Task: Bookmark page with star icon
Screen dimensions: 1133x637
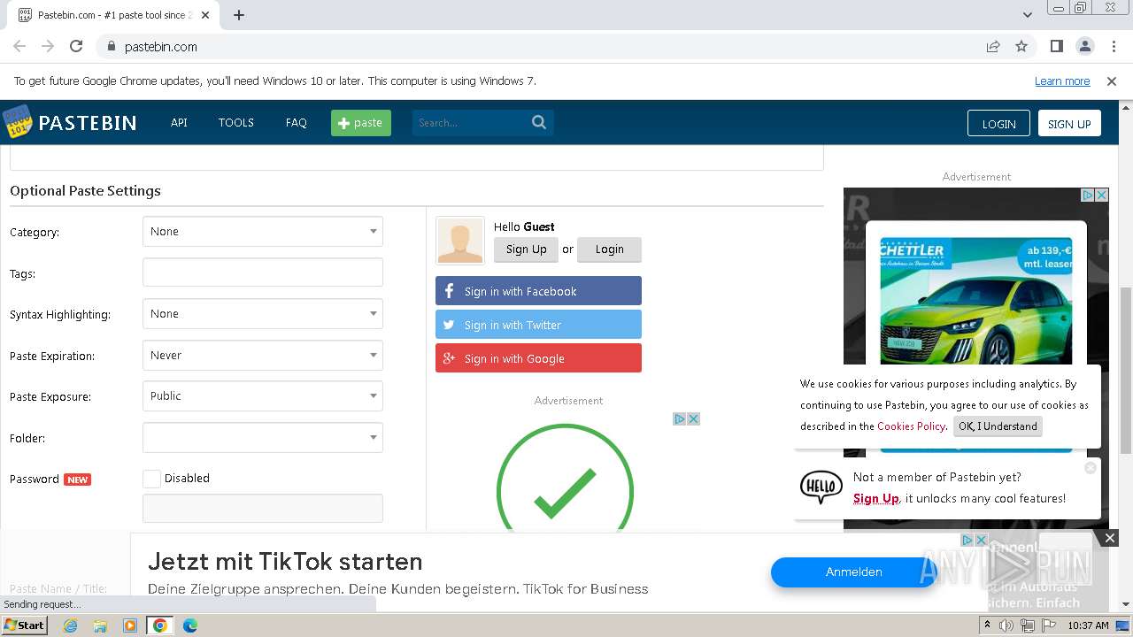Action: coord(1021,46)
